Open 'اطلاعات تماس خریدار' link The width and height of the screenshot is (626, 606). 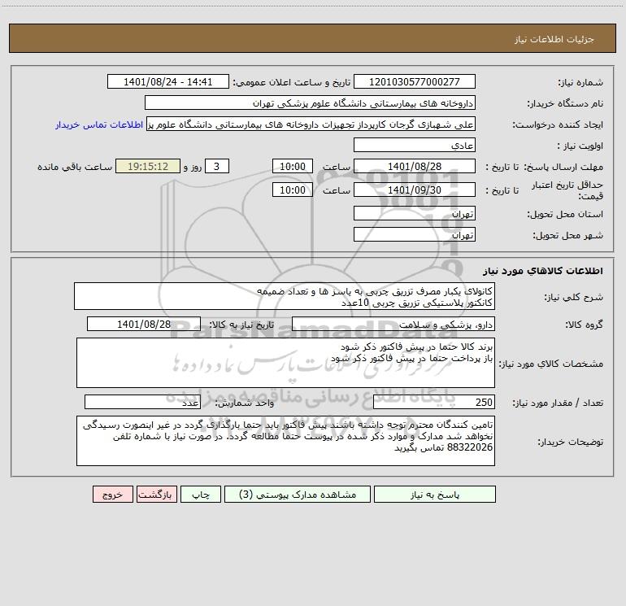99,124
